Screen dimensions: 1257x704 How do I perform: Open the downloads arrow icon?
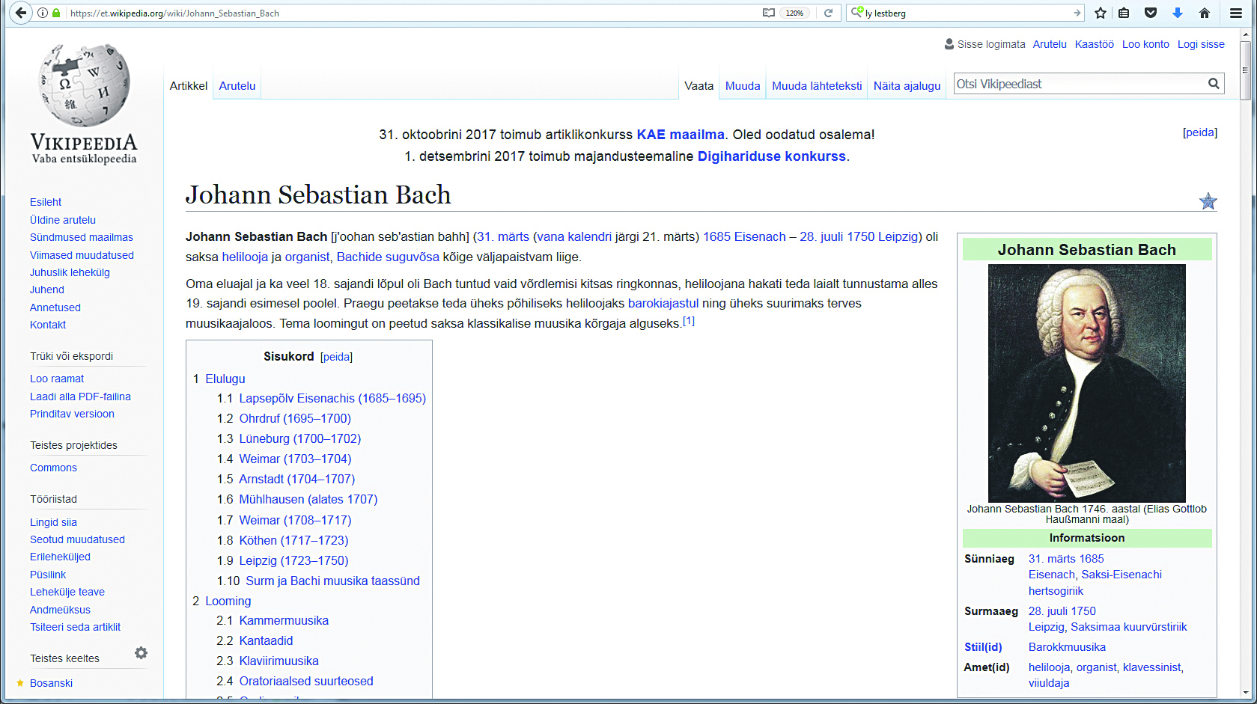pyautogui.click(x=1177, y=13)
